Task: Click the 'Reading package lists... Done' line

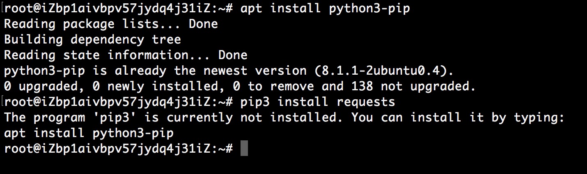Action: coord(111,24)
